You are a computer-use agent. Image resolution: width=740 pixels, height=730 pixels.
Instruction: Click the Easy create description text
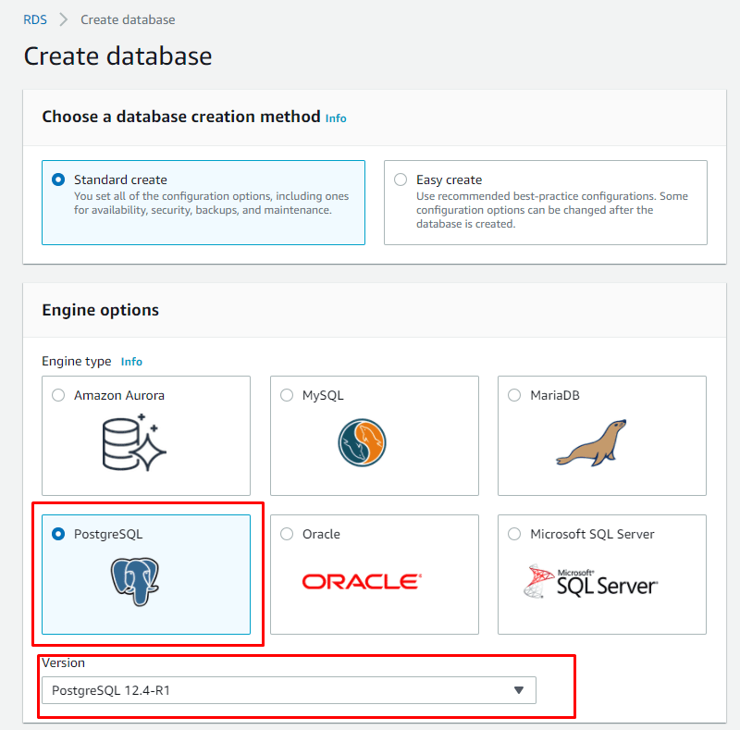point(552,210)
